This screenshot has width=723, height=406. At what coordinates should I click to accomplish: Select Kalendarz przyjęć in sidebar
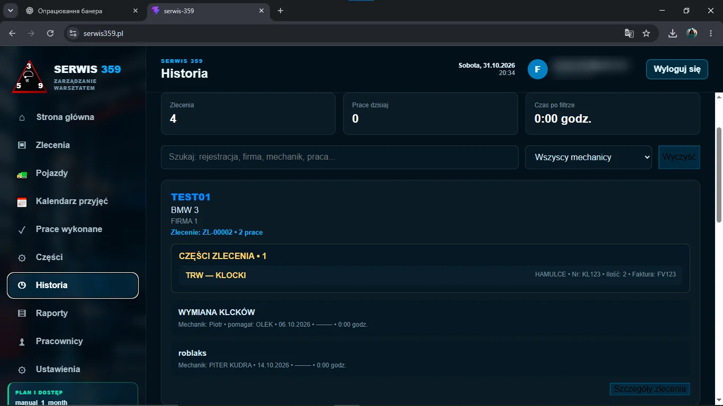[73, 201]
